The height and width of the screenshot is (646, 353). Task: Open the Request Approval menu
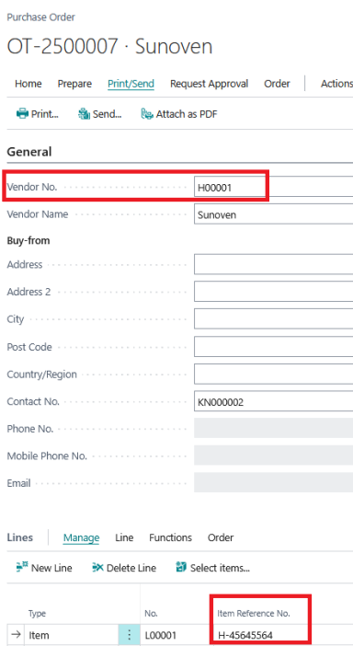[x=209, y=84]
